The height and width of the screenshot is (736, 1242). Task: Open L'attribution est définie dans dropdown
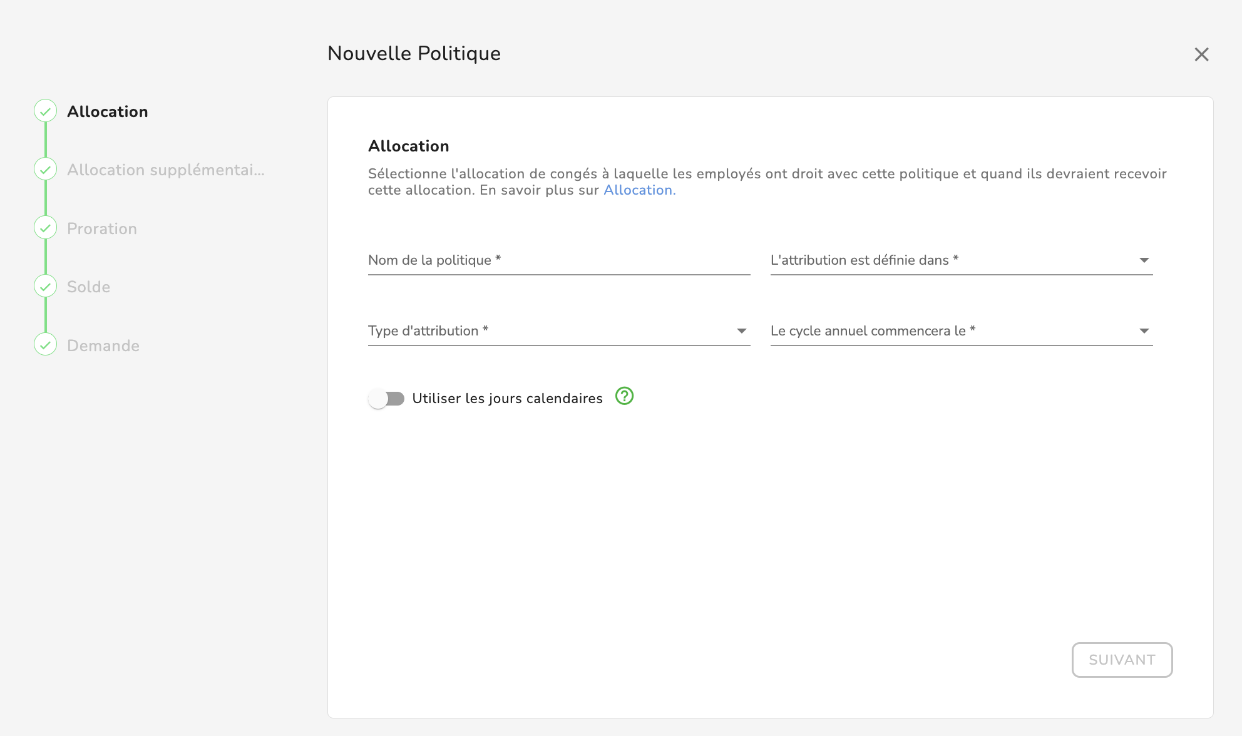point(961,260)
